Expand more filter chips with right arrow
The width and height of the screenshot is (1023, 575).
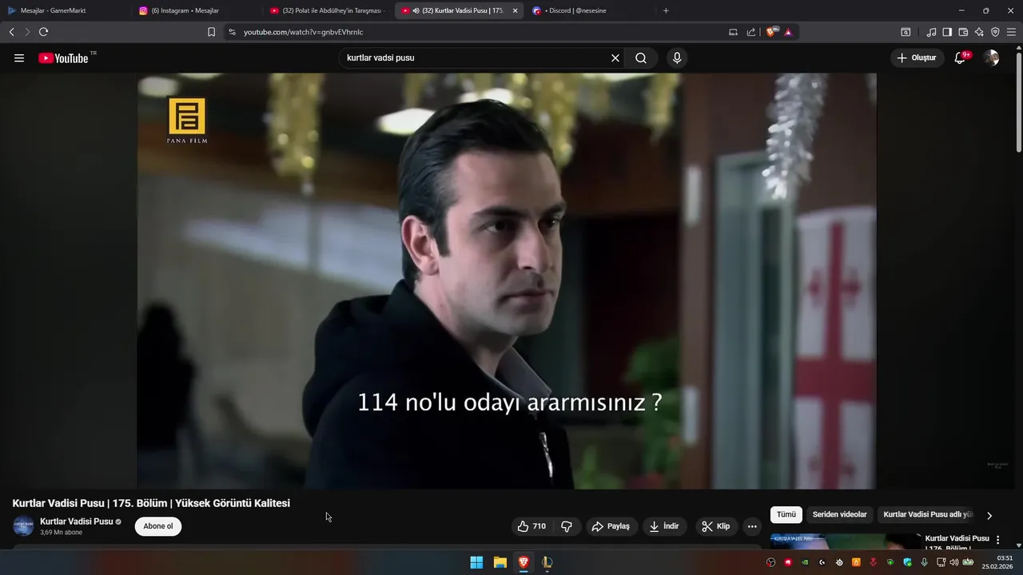(x=989, y=516)
